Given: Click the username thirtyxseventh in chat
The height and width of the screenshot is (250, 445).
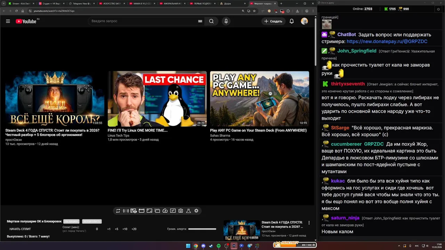Looking at the screenshot, I should pyautogui.click(x=348, y=84).
